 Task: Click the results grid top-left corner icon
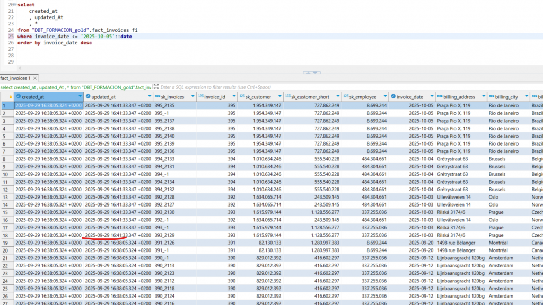pyautogui.click(x=10, y=97)
